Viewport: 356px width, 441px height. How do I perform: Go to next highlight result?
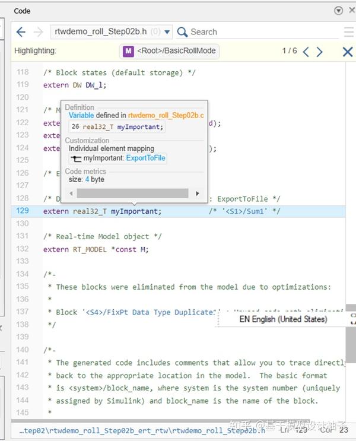319,52
